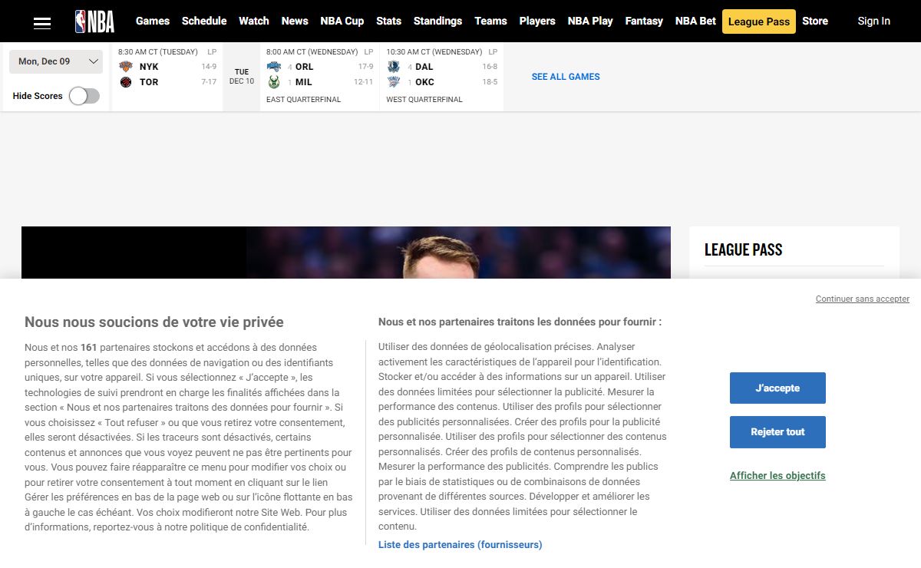This screenshot has height=568, width=921.
Task: Click the Oklahoma City Thunder logo
Action: click(x=394, y=82)
